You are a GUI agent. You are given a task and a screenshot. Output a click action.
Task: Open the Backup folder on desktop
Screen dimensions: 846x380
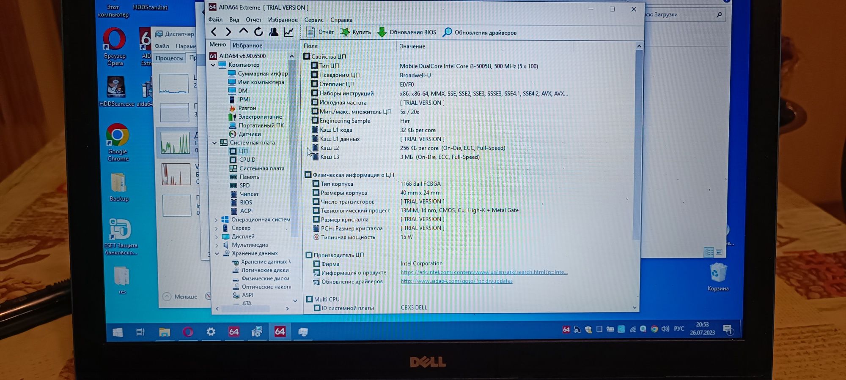click(119, 187)
